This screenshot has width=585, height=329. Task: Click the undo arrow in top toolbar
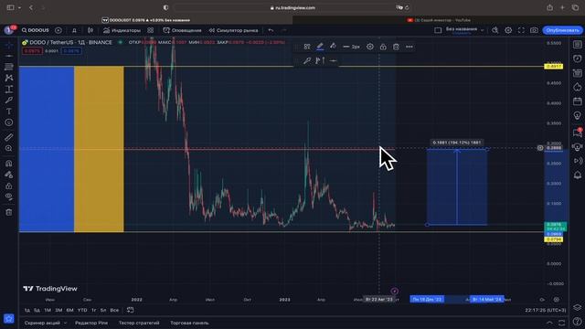pyautogui.click(x=271, y=30)
